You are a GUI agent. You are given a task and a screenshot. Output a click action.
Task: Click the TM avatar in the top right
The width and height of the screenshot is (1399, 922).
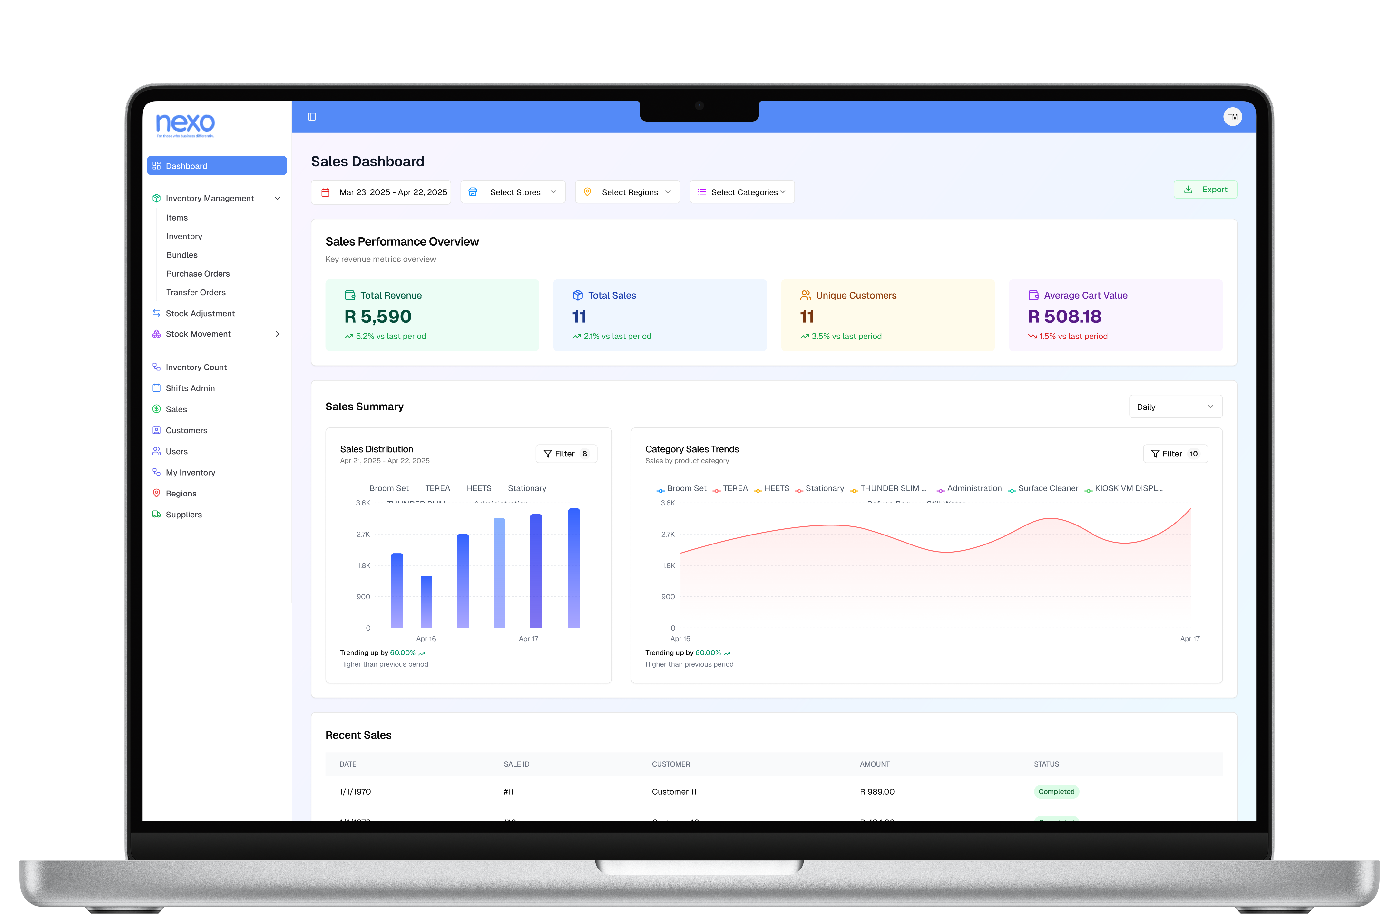1233,116
